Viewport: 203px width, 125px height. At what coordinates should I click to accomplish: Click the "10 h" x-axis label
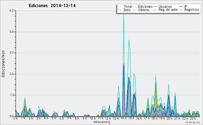point(93,118)
